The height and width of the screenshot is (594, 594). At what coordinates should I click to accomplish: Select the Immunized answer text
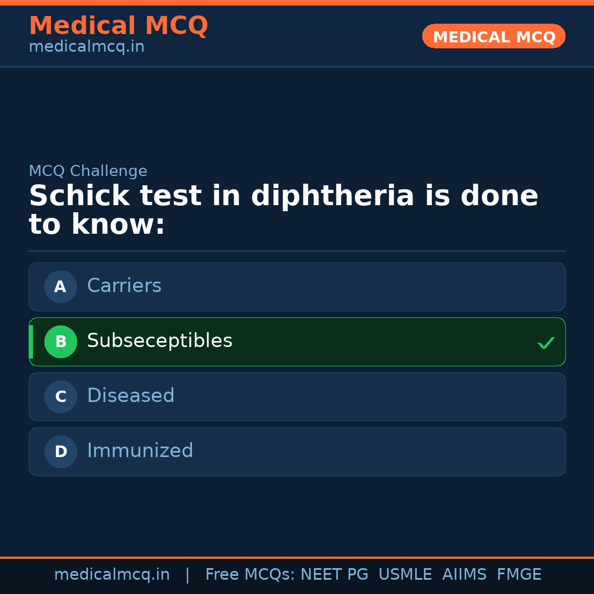coord(140,451)
